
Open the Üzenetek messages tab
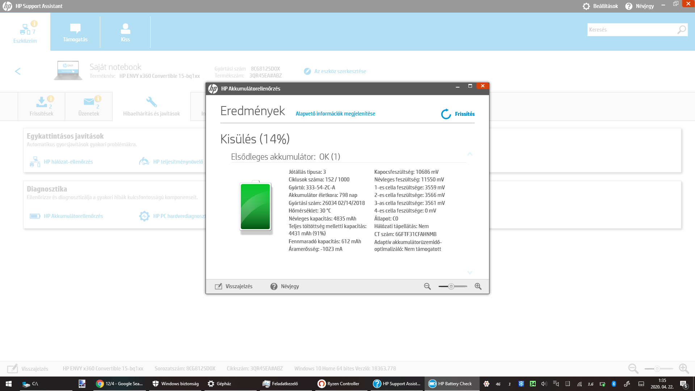[x=89, y=106]
